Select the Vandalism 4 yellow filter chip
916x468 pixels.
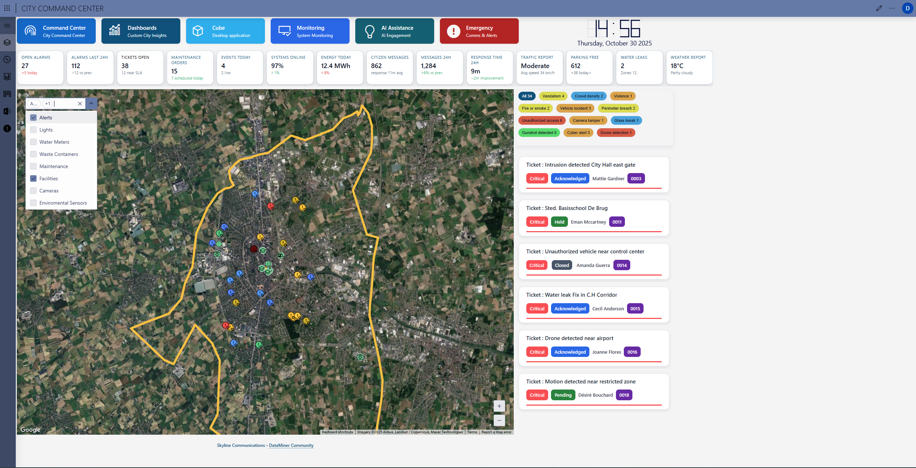(x=553, y=96)
